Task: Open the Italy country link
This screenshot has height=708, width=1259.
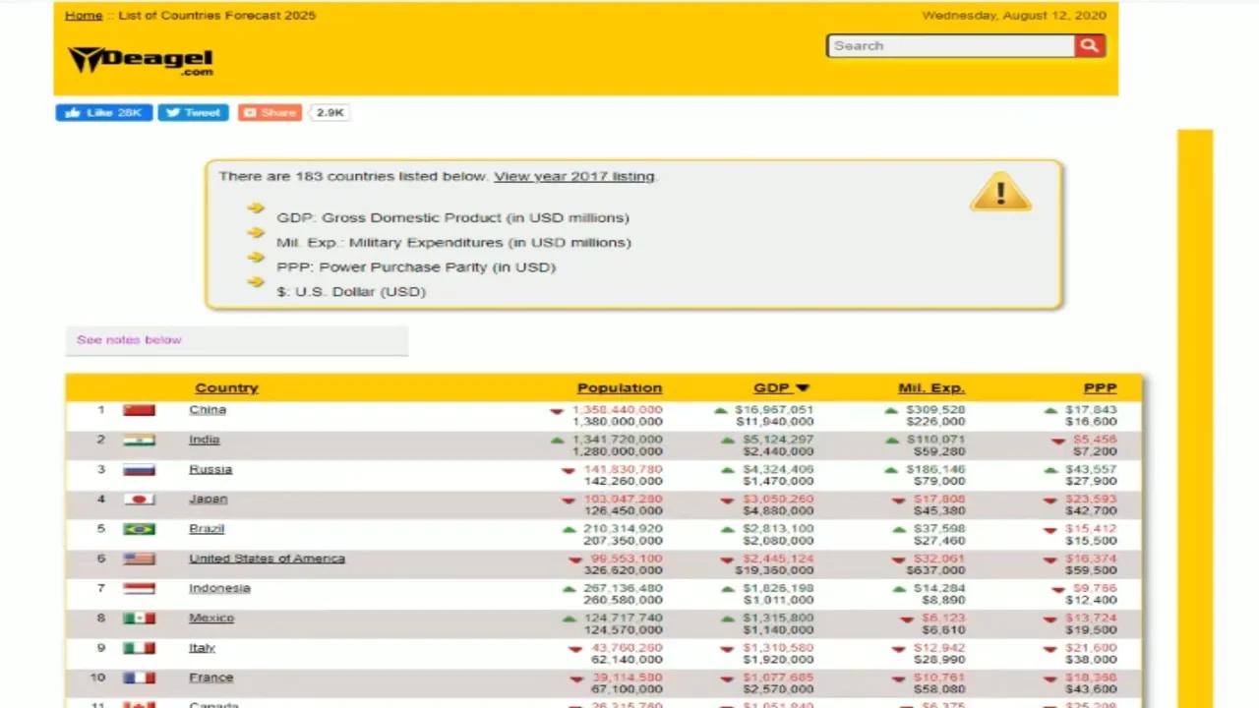Action: tap(202, 647)
